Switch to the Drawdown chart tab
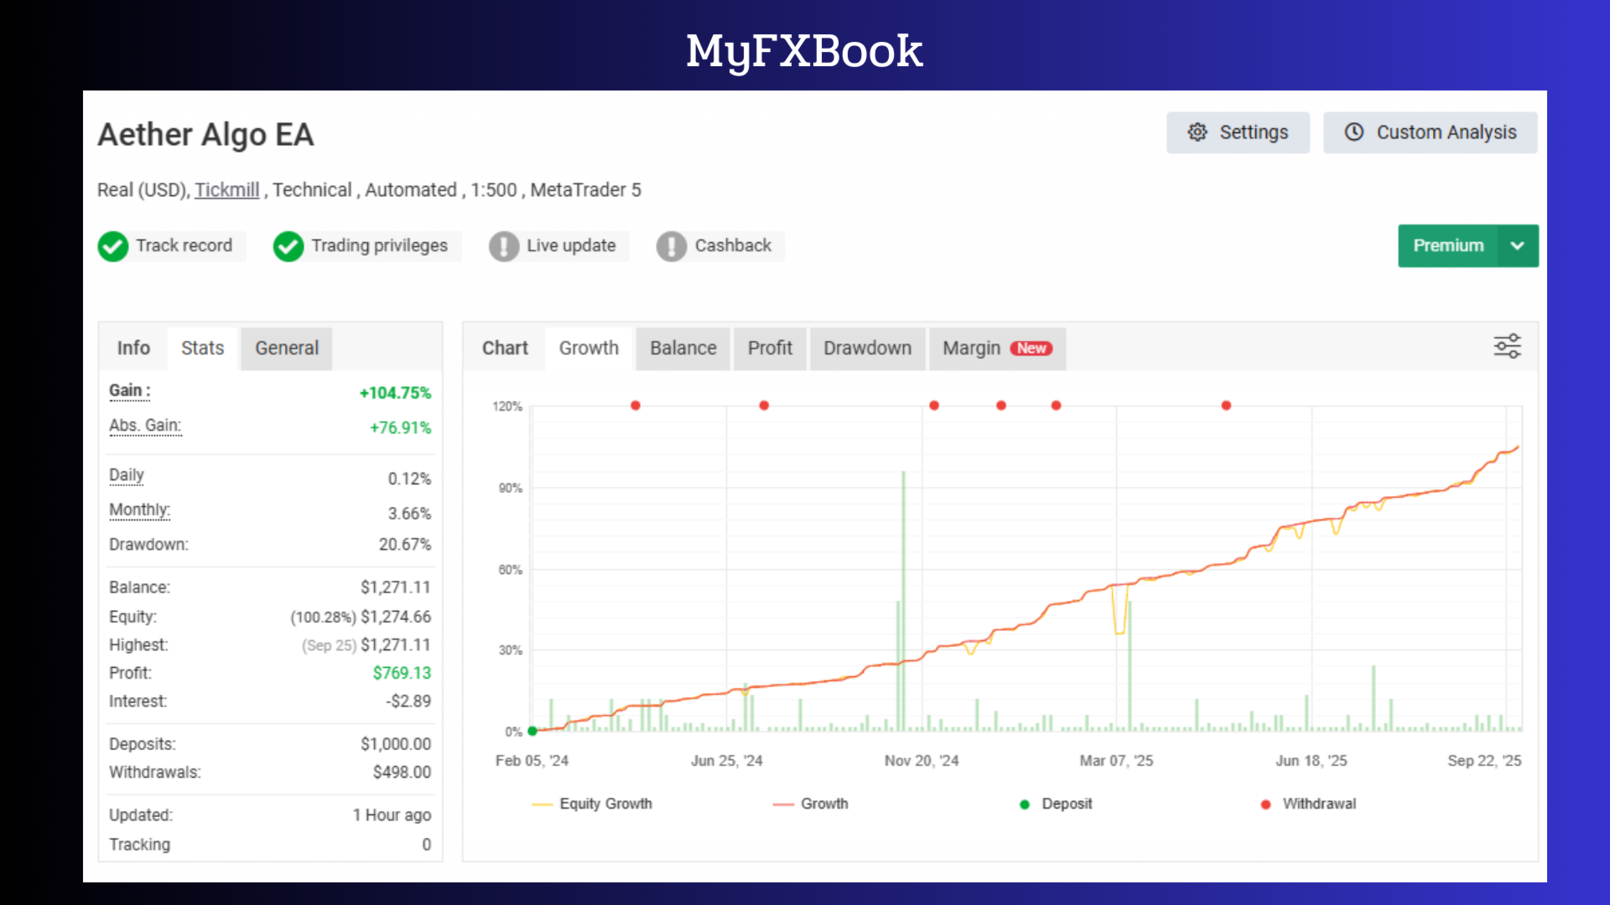Viewport: 1610px width, 905px height. click(x=867, y=349)
